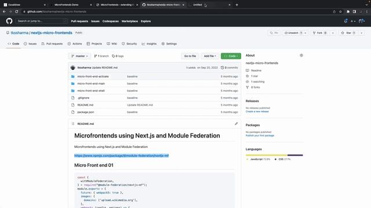Expand the Add file dropdown
This screenshot has height=208, width=371.
(210, 56)
